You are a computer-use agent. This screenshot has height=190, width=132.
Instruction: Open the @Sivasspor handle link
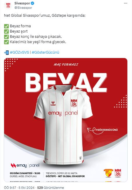23,8
